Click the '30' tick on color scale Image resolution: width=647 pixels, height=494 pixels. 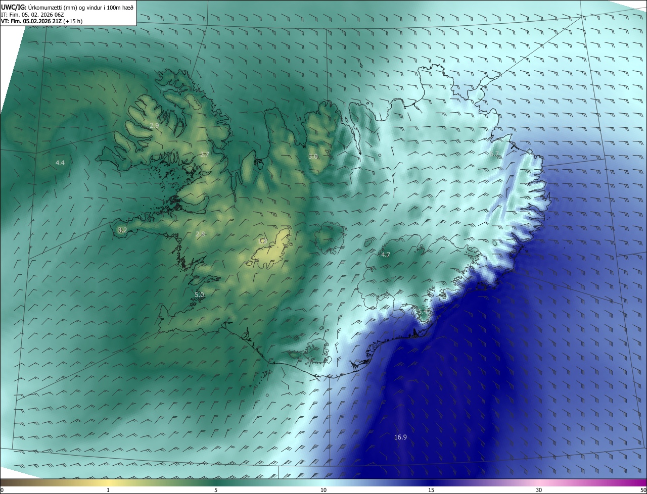tap(539, 490)
